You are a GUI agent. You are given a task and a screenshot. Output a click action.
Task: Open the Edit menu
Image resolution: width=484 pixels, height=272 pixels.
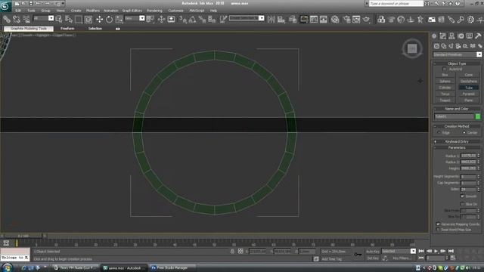click(18, 11)
